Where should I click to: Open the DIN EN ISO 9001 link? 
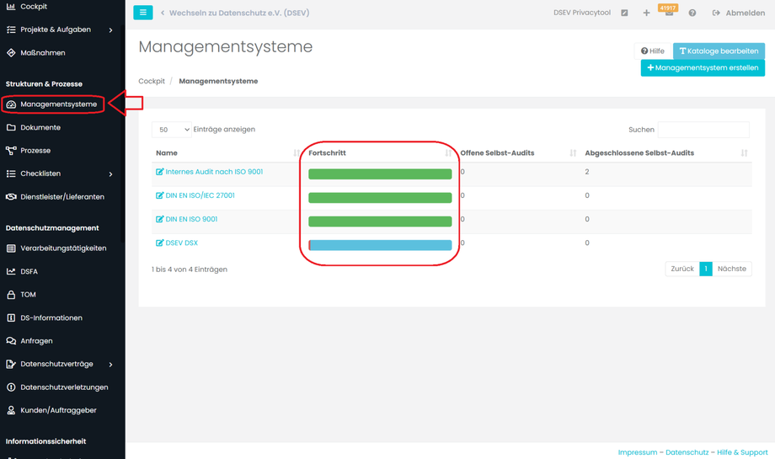point(191,219)
